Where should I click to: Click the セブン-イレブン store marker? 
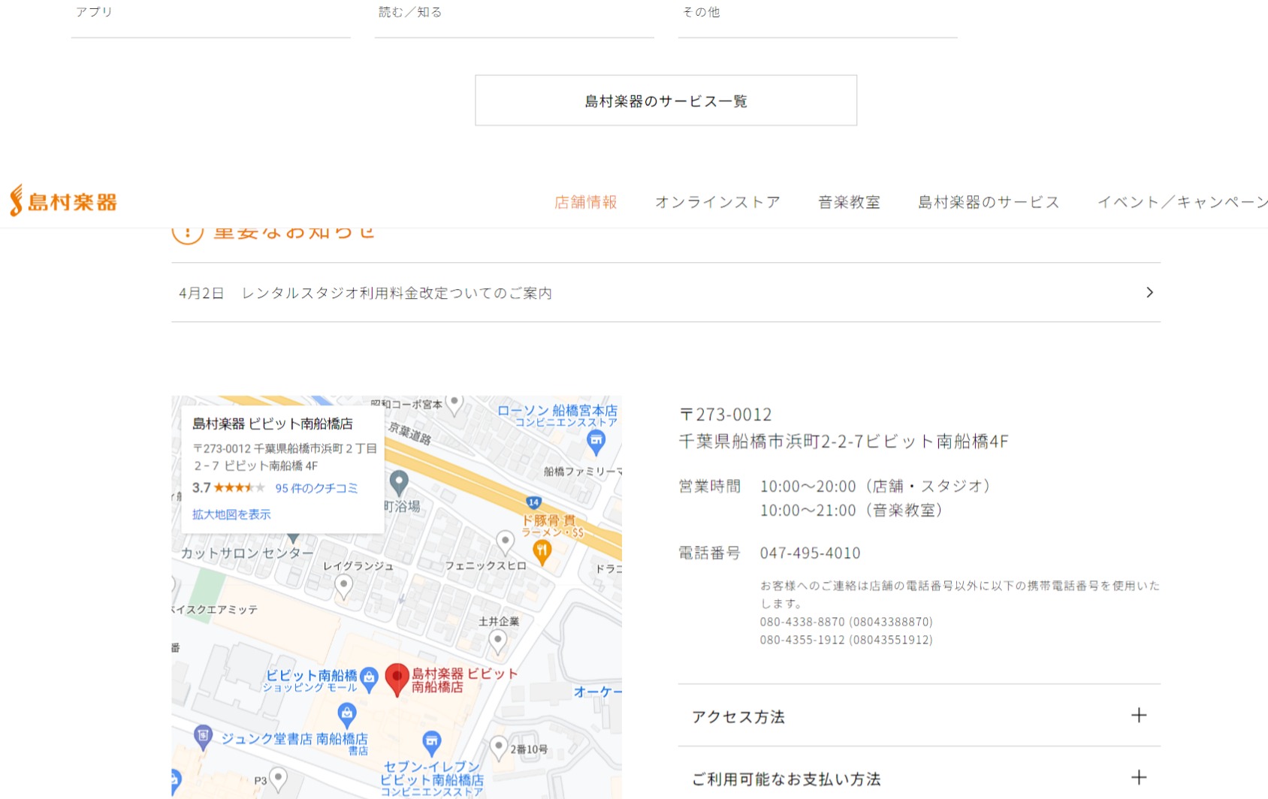(431, 743)
